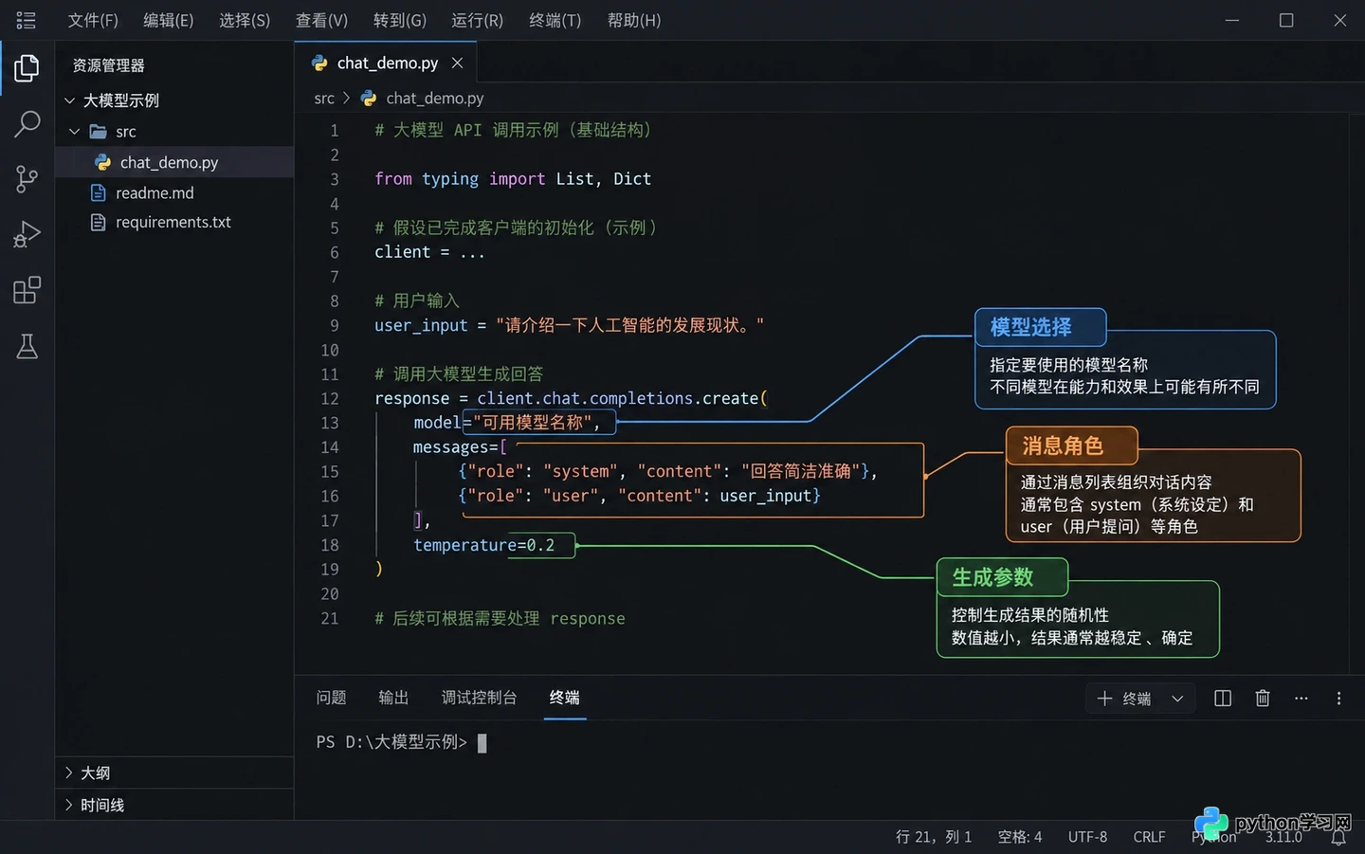This screenshot has width=1365, height=854.
Task: Expand the 时间线 timeline section
Action: pos(173,805)
